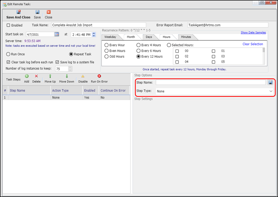Choose Every 6 Hours recurrence

tap(138, 51)
